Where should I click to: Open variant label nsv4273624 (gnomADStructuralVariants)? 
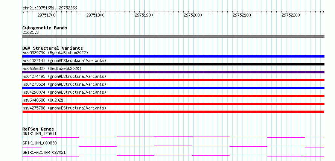(64, 84)
